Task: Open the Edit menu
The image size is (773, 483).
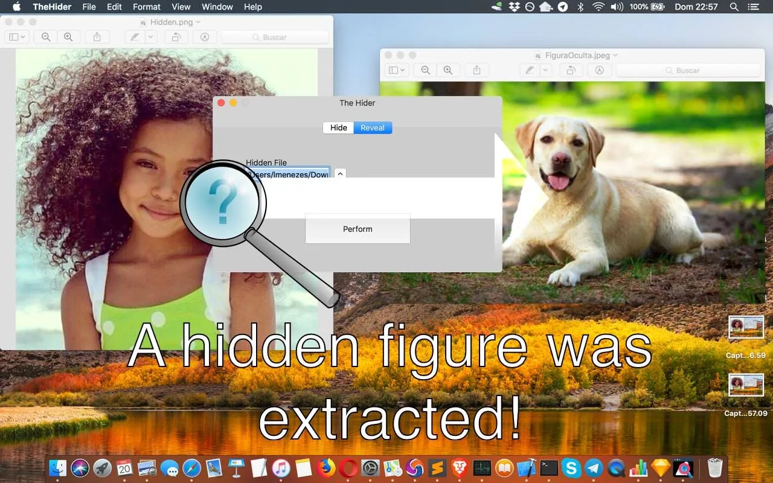Action: 114,7
